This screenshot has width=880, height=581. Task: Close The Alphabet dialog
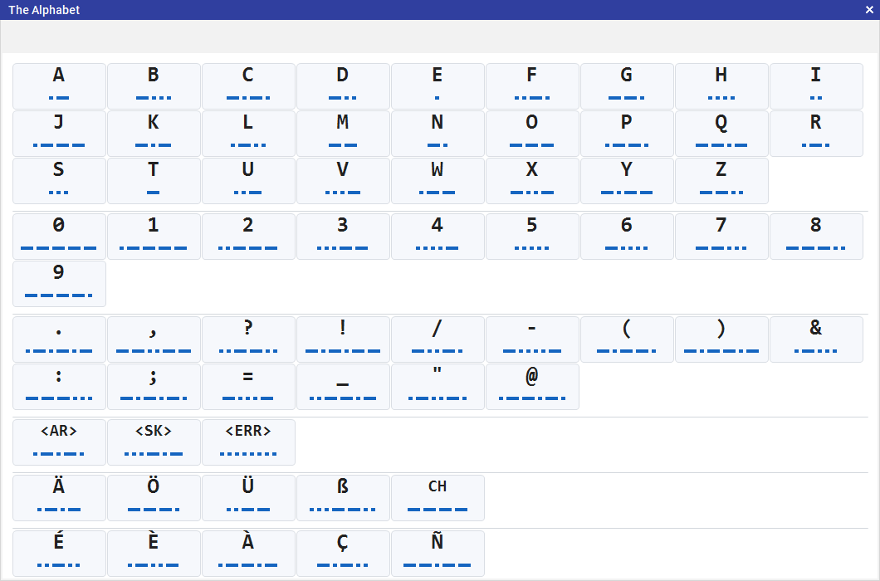[869, 9]
